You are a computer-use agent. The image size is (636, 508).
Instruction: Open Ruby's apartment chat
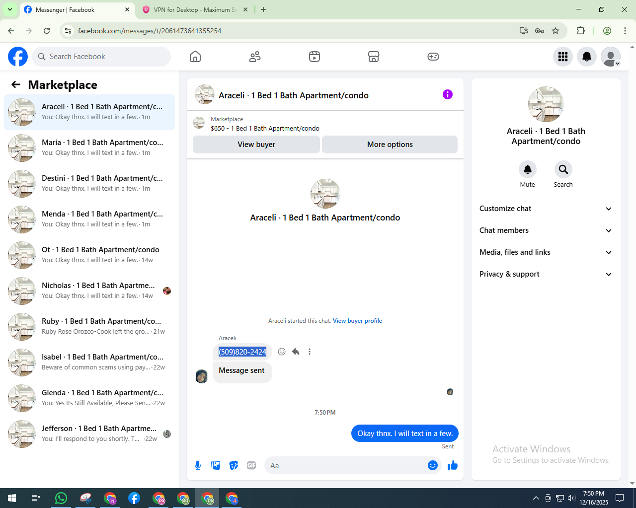pyautogui.click(x=89, y=327)
